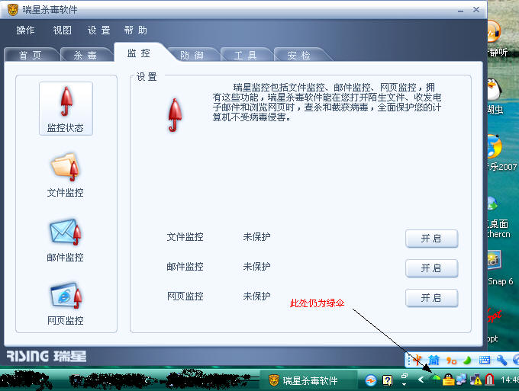Open the soft keyboard from the IME bar
Viewport: 519px width, 391px height.
click(x=485, y=361)
